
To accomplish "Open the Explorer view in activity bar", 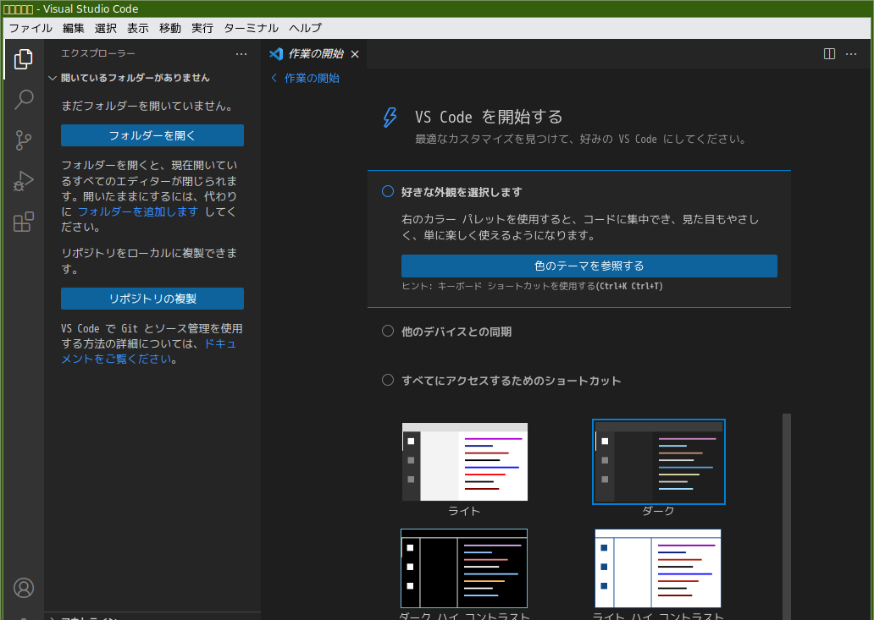I will 24,59.
